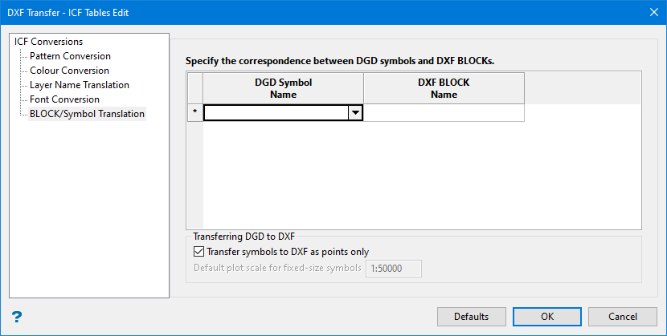Screen dimensions: 667x336
Task: Click the DXF BLOCK Name cell
Action: click(444, 113)
